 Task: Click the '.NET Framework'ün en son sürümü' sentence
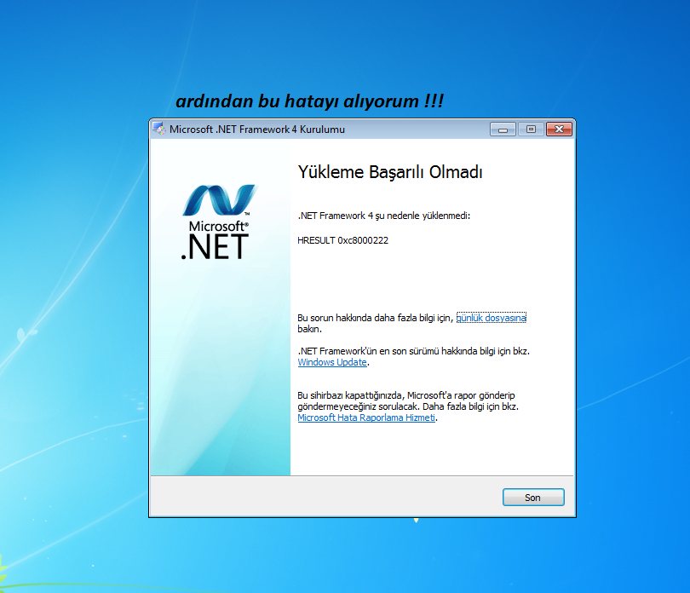click(414, 351)
